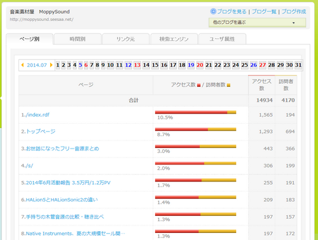This screenshot has width=318, height=240.
Task: Click the circular icon beside ブログを見る
Action: pyautogui.click(x=213, y=11)
